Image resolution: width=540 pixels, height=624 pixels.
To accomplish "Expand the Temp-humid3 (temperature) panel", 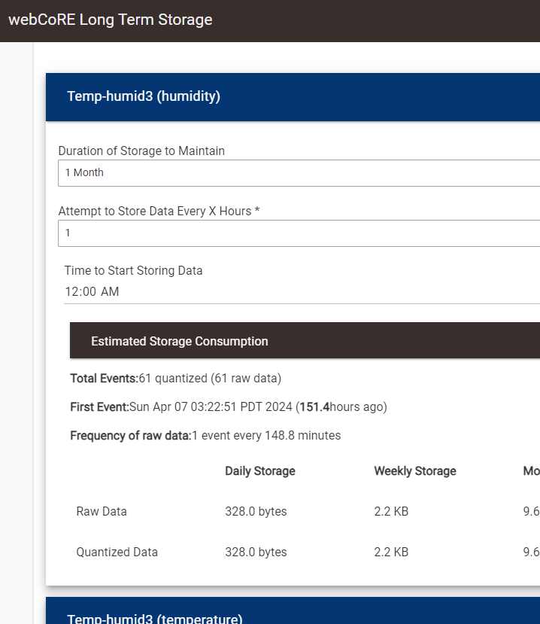I will click(154, 617).
